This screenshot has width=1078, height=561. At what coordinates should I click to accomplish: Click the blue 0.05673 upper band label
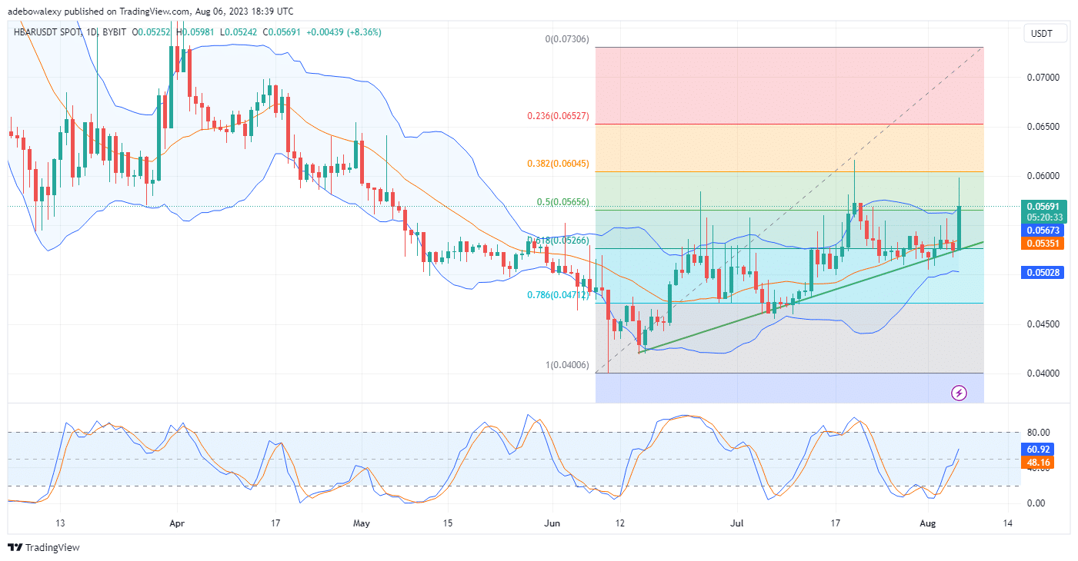coord(1042,230)
